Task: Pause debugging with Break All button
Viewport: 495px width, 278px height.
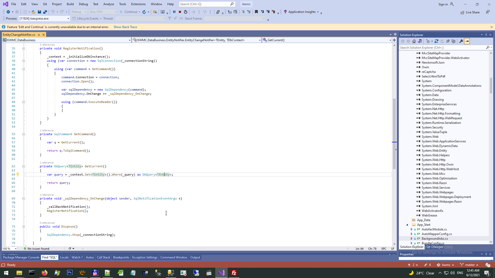Action: coord(174,12)
